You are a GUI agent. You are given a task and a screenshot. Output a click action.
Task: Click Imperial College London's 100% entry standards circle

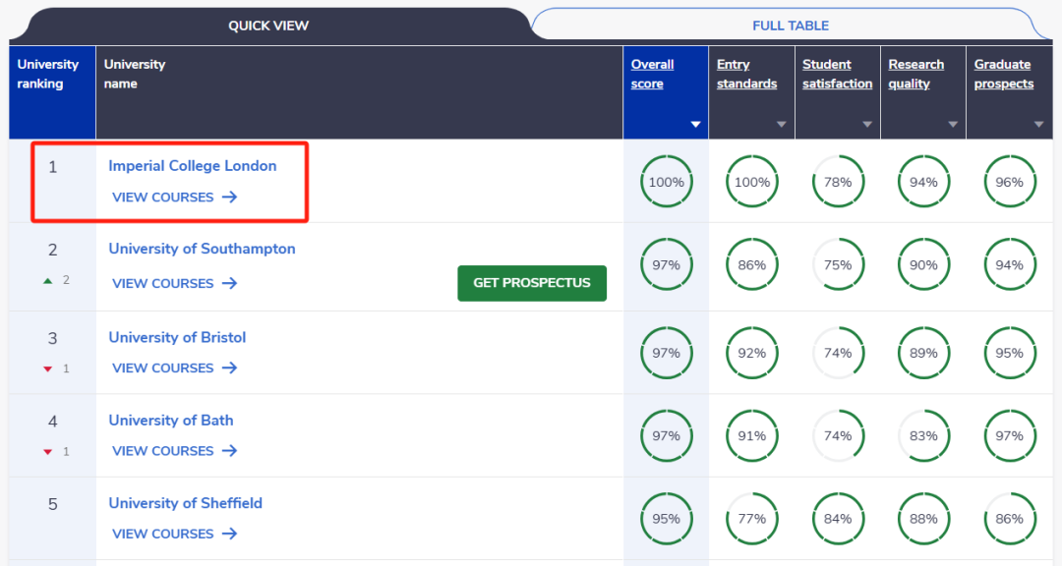point(752,182)
